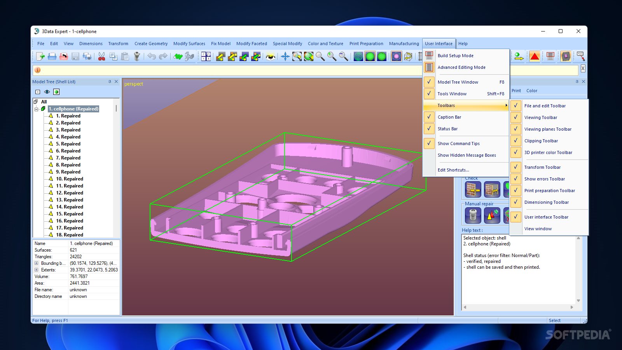Uncheck Show errors Toolbar
Viewport: 622px width, 350px height.
516,179
